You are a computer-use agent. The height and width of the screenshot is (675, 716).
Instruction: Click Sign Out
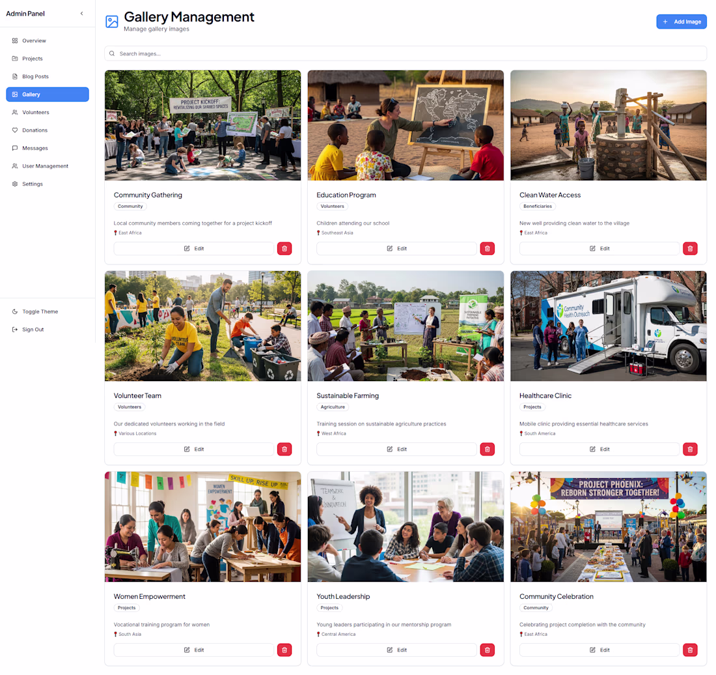(x=48, y=329)
